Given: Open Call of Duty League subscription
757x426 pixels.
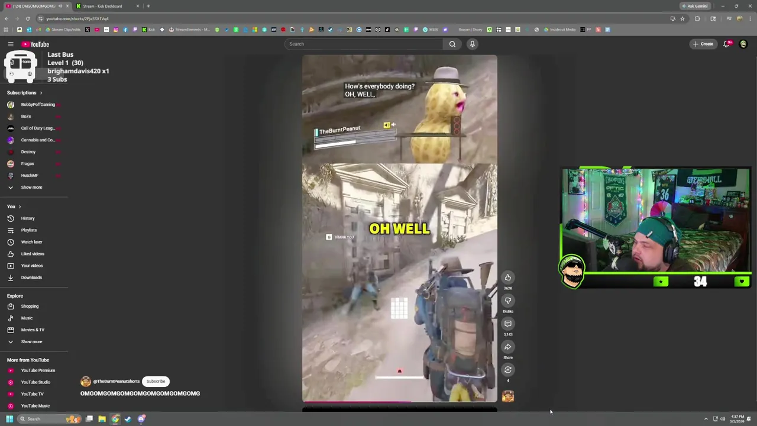Looking at the screenshot, I should click(37, 128).
